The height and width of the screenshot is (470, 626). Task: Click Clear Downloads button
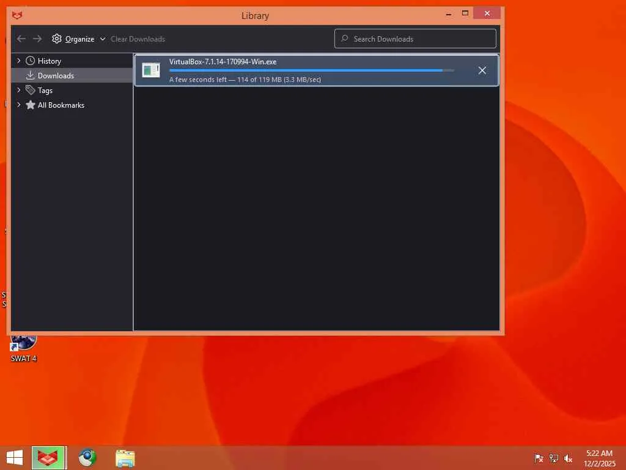(138, 39)
